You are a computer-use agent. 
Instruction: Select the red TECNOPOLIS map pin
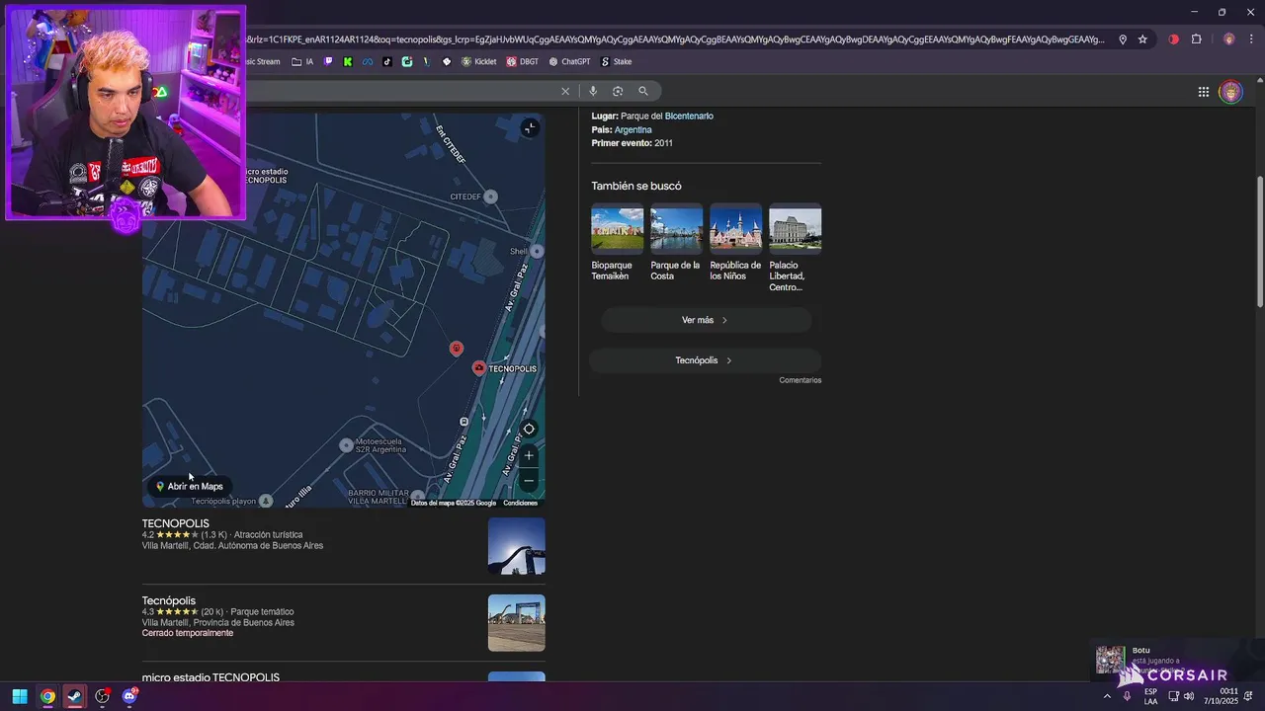point(479,368)
